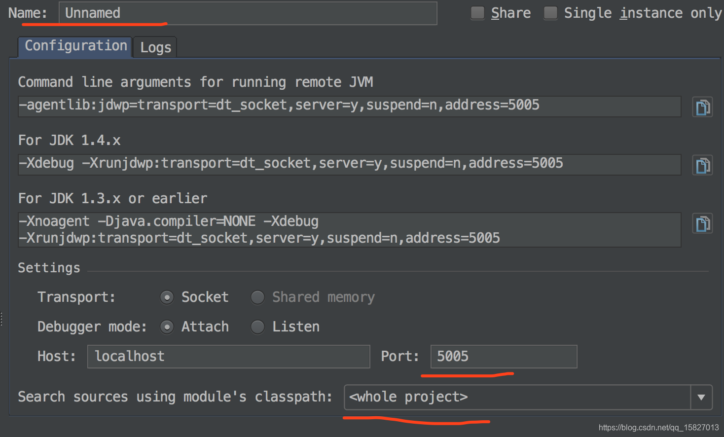Select Shared memory transport option
Image resolution: width=724 pixels, height=437 pixels.
click(257, 297)
